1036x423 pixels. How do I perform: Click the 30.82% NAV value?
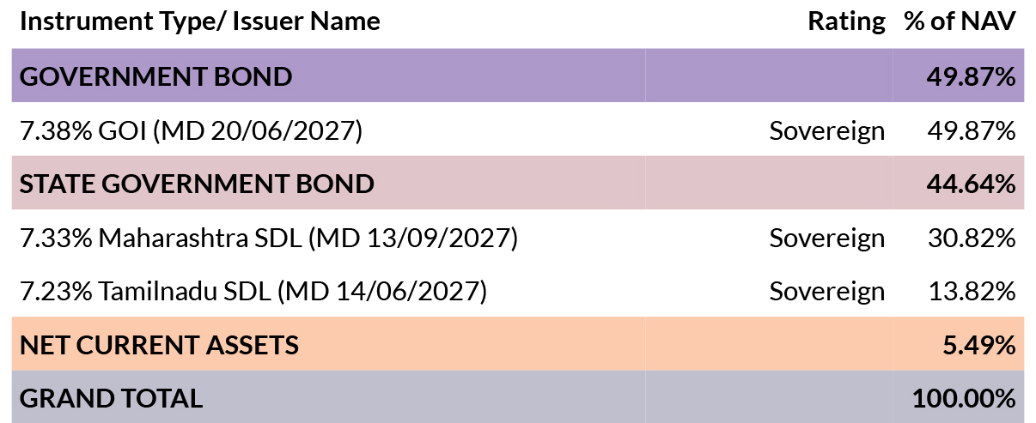[x=972, y=238]
